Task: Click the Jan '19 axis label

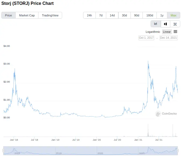Action: click(55, 140)
